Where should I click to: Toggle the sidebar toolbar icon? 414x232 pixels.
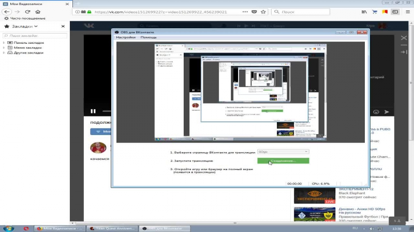coord(395,12)
